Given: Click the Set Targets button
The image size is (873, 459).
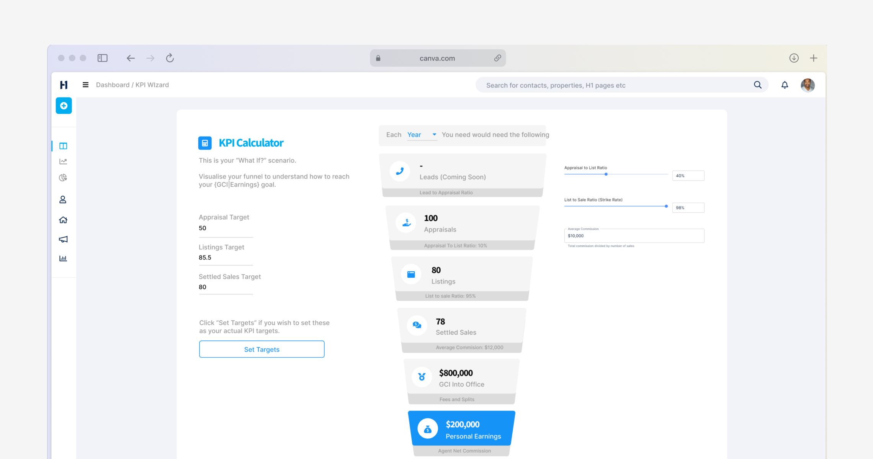Looking at the screenshot, I should (x=262, y=349).
